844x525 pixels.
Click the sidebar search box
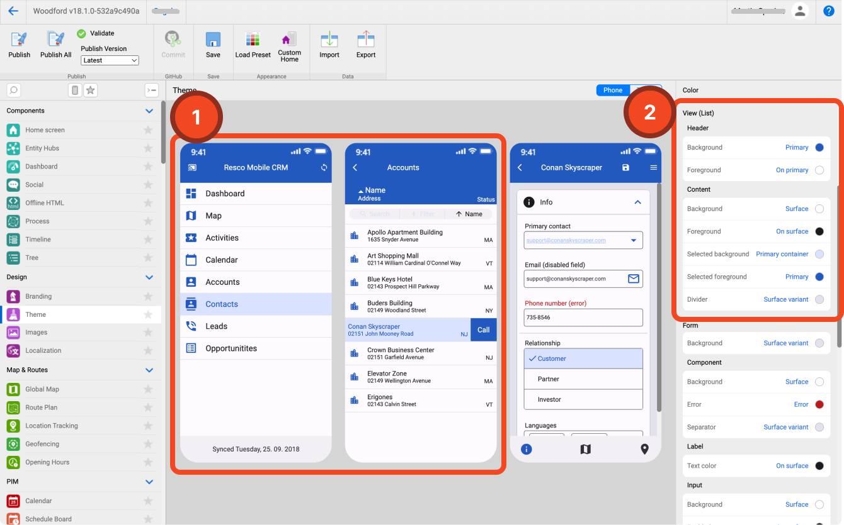click(x=13, y=91)
